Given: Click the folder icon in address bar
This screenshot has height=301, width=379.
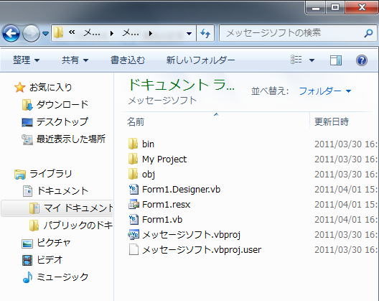Looking at the screenshot, I should point(58,32).
